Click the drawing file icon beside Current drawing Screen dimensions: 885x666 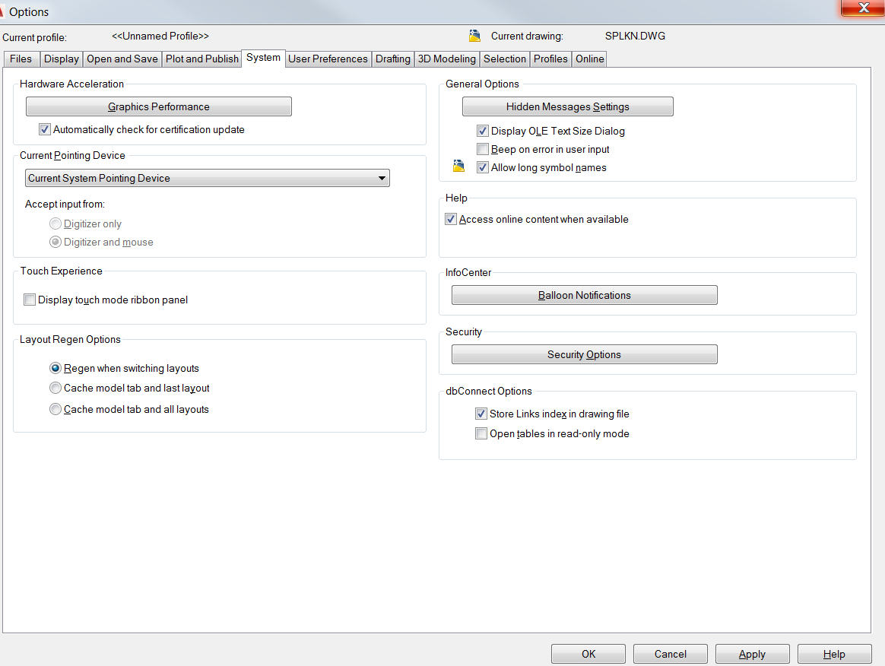point(475,35)
